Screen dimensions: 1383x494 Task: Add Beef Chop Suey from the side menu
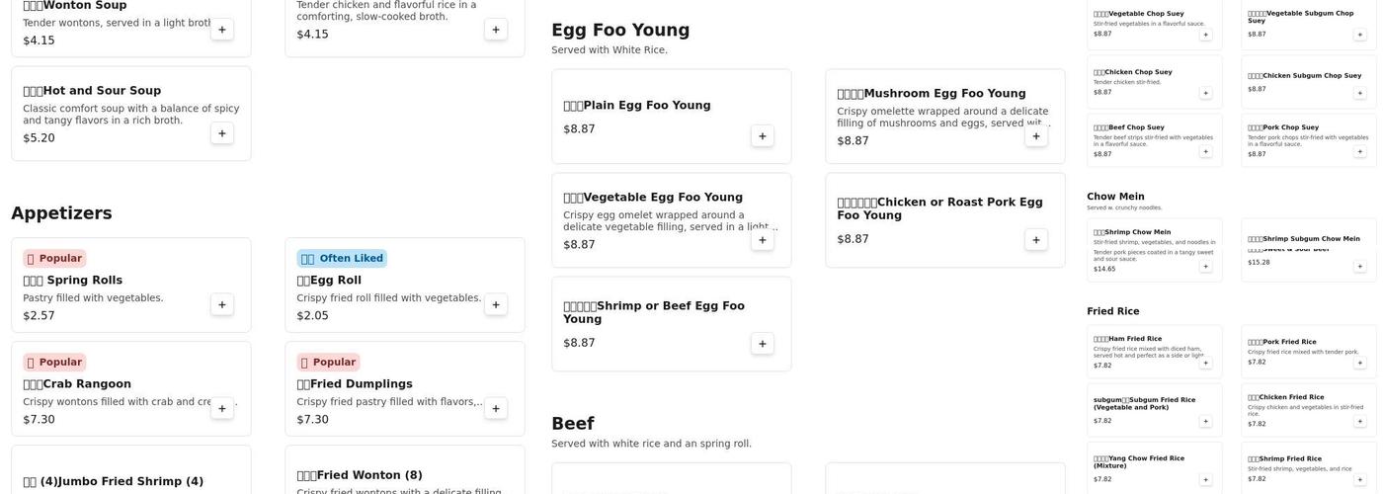pos(1205,151)
